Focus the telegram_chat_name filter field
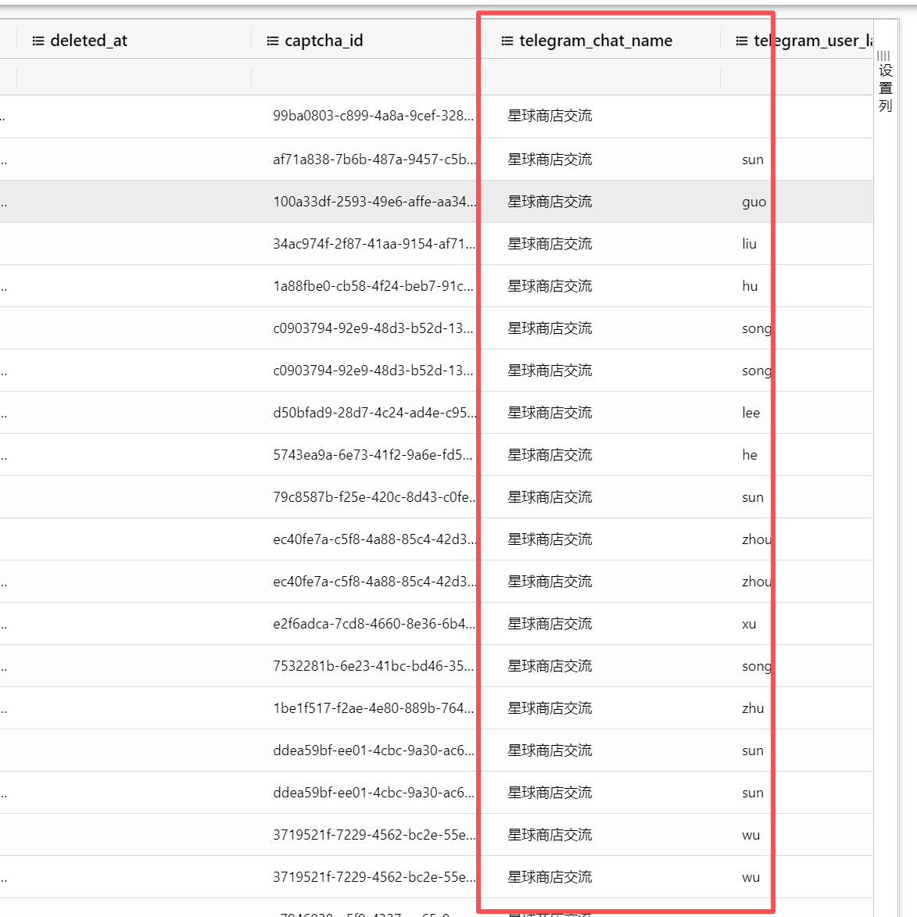This screenshot has width=917, height=917. (x=603, y=77)
